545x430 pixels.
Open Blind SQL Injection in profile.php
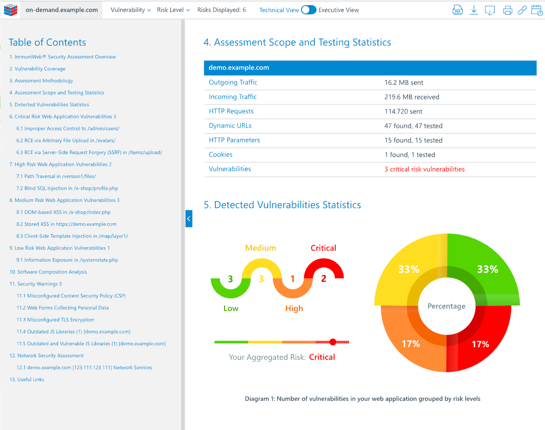click(67, 188)
